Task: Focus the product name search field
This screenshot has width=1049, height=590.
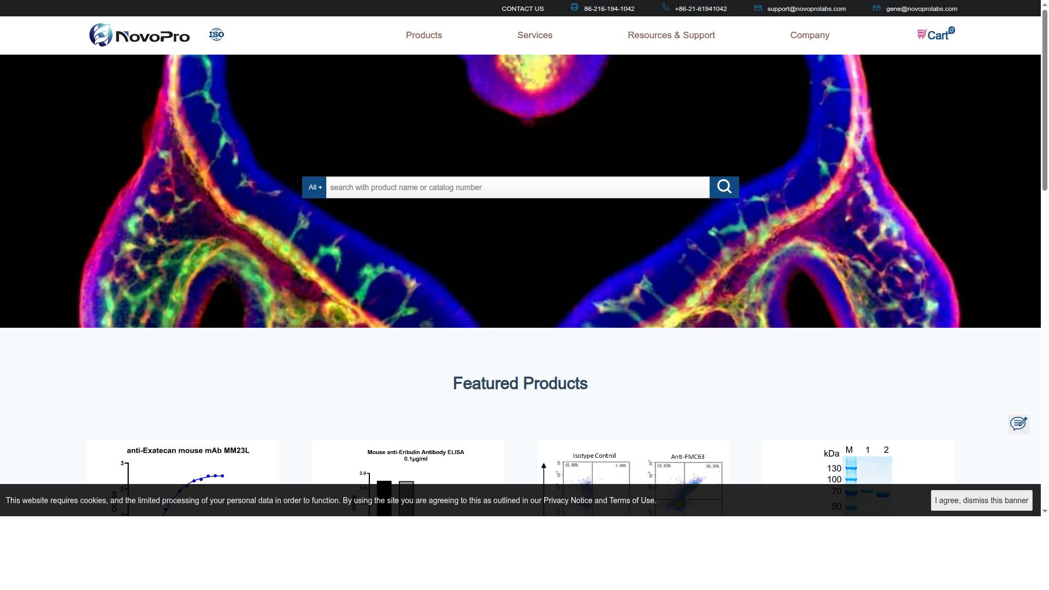Action: point(517,187)
